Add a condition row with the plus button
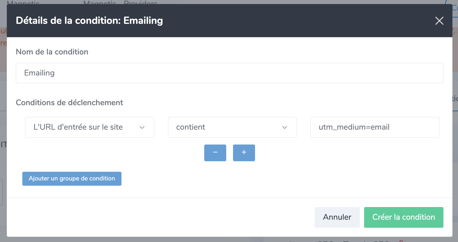Viewport: 458px width, 242px height. [244, 153]
